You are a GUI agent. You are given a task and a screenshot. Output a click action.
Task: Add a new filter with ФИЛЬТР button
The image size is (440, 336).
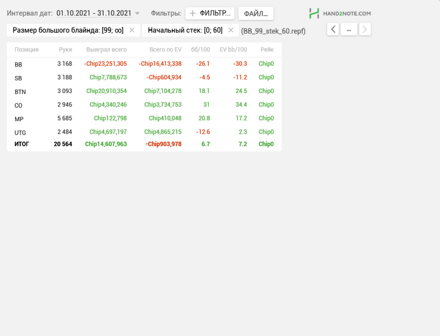point(210,13)
